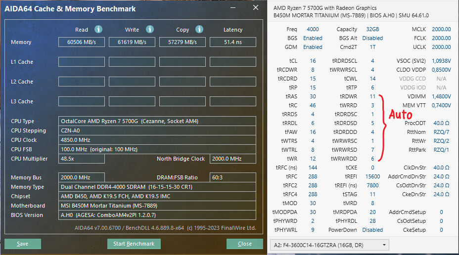Click tRAS value 30
459x255 pixels.
313,96
